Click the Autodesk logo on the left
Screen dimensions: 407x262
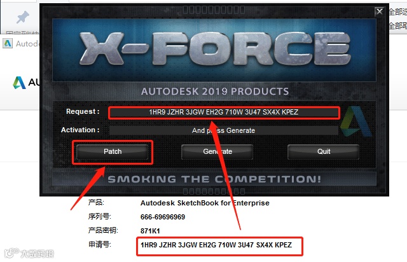20,83
